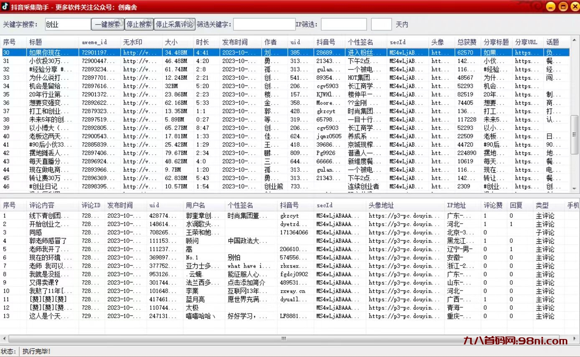
Task: Focus the 关键字搜索 input field
Action: (68, 24)
